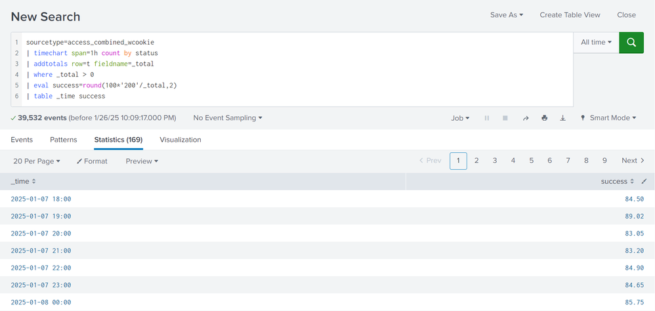Viewport: 655px width, 311px height.
Task: Switch to the Events tab
Action: pos(22,140)
